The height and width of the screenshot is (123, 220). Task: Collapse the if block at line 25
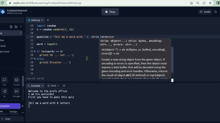[x=35, y=52]
